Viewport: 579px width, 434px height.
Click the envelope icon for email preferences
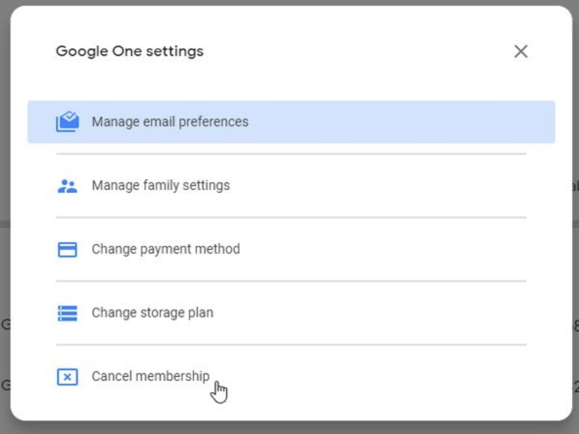(x=67, y=122)
